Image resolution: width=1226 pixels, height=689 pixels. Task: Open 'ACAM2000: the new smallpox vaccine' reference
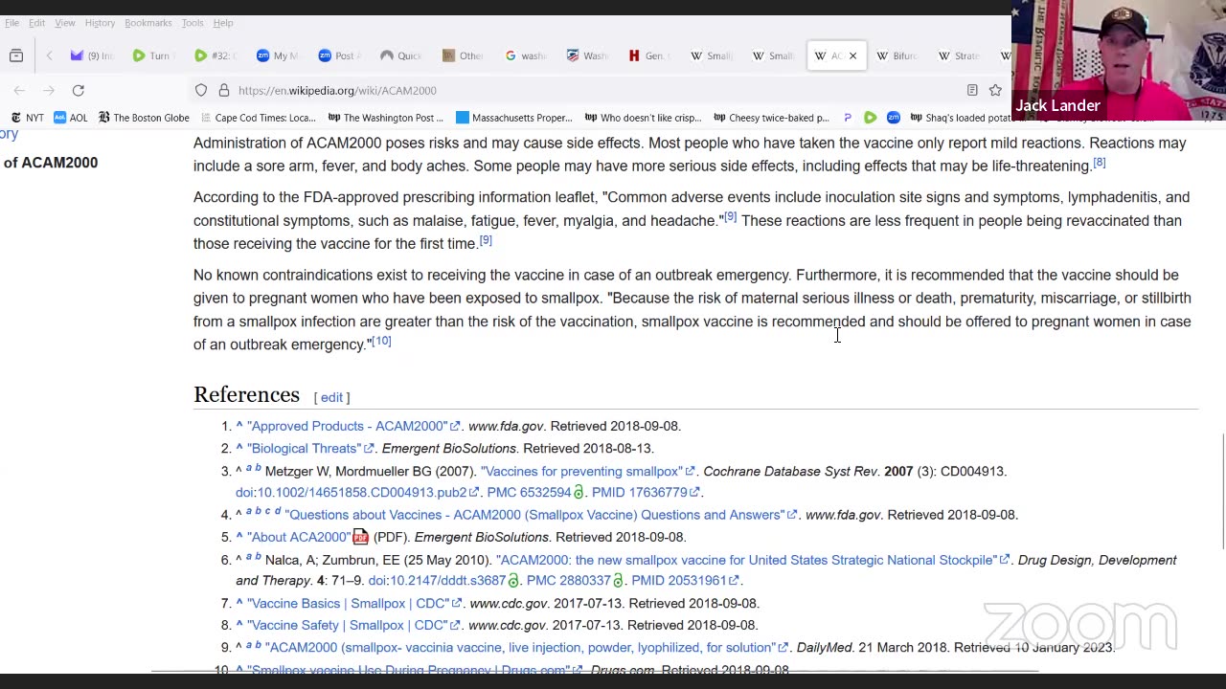[753, 560]
